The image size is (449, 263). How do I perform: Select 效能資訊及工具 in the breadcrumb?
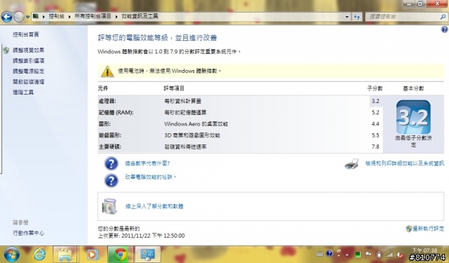tap(140, 16)
